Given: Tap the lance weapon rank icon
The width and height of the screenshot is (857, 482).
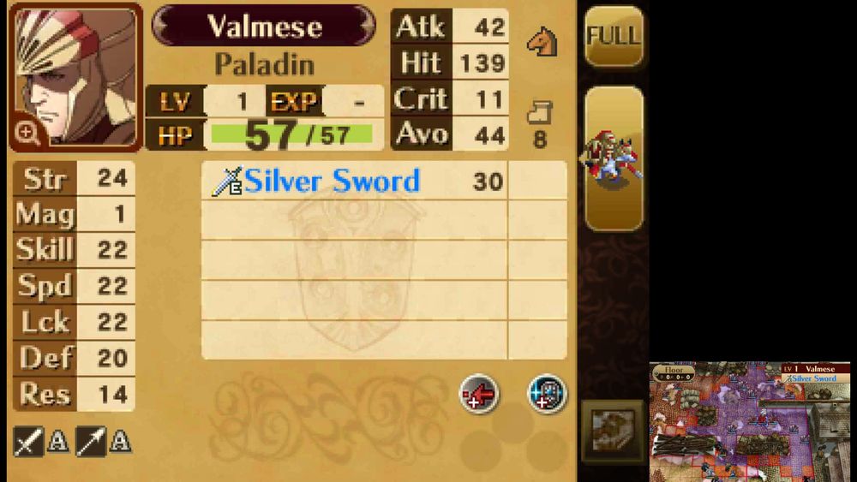Looking at the screenshot, I should [91, 441].
